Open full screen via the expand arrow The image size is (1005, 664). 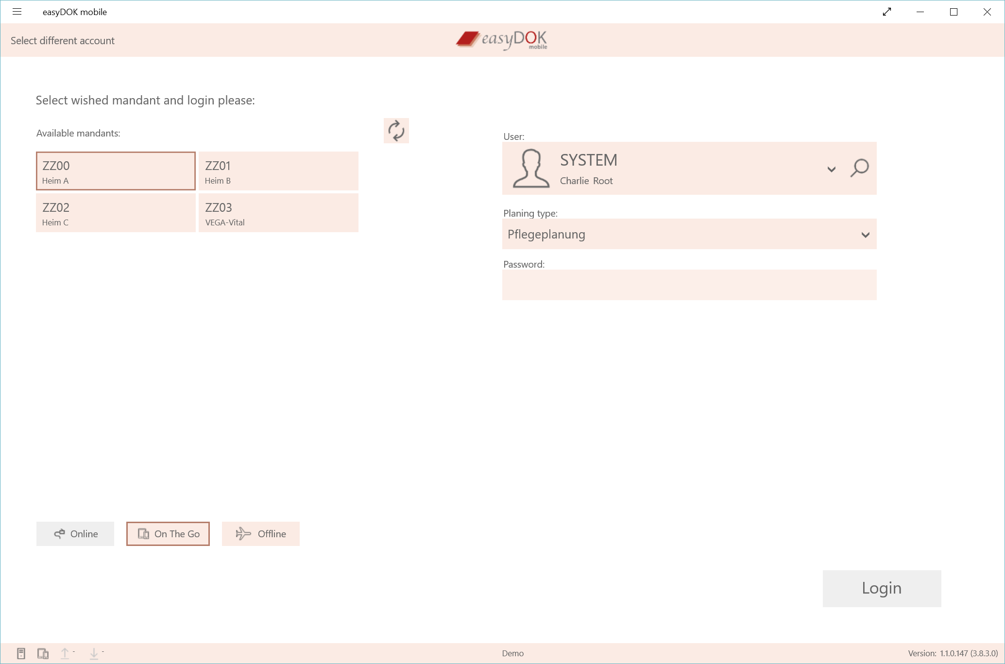coord(887,12)
